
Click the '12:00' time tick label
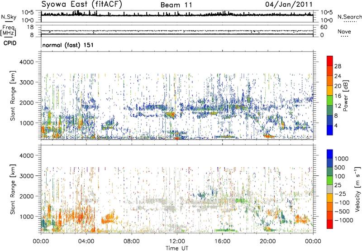click(177, 241)
